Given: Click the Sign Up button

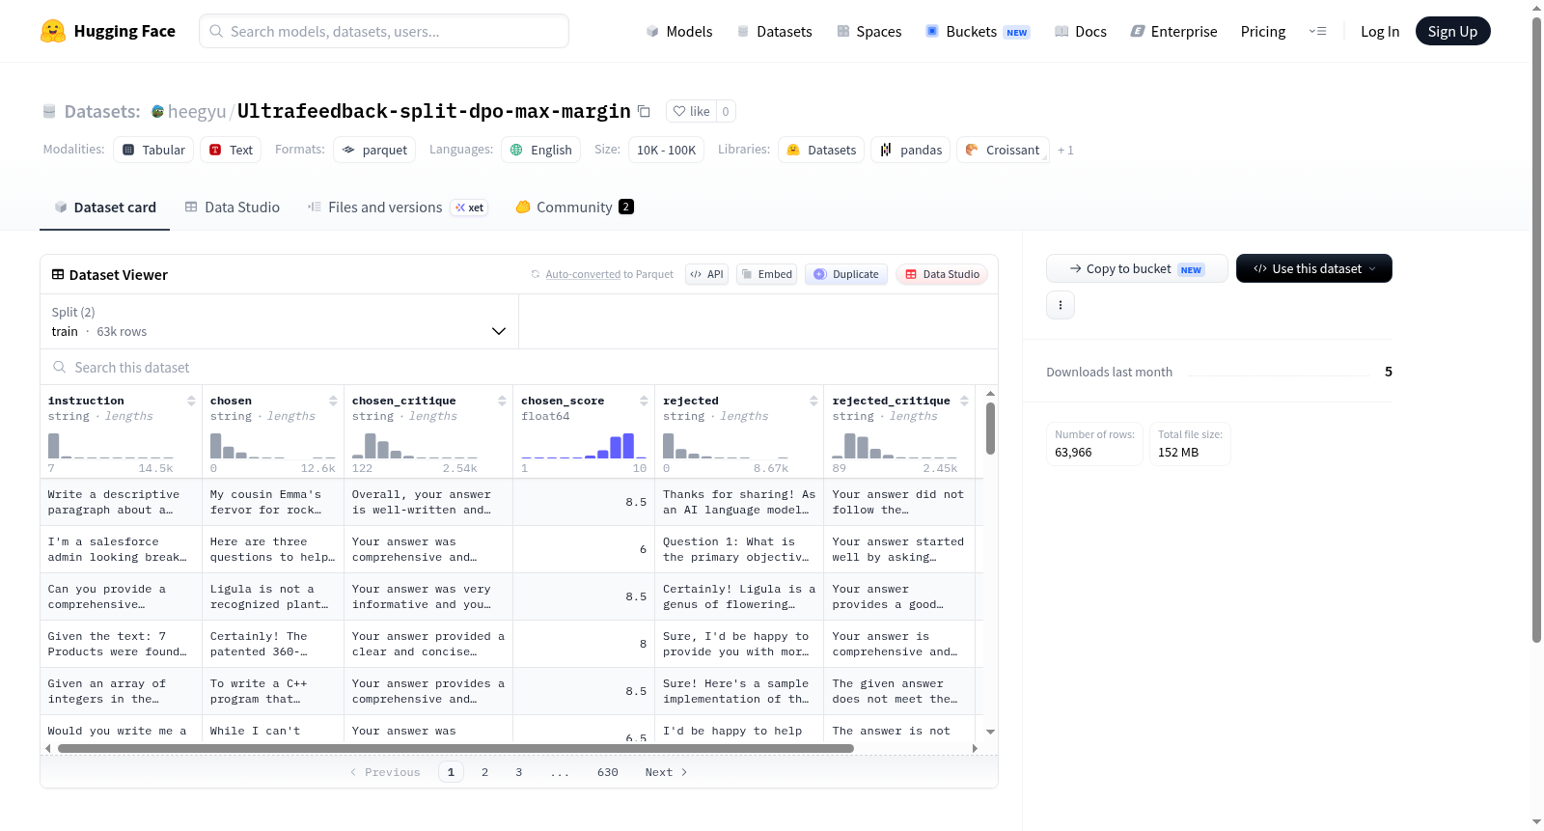Looking at the screenshot, I should point(1452,31).
